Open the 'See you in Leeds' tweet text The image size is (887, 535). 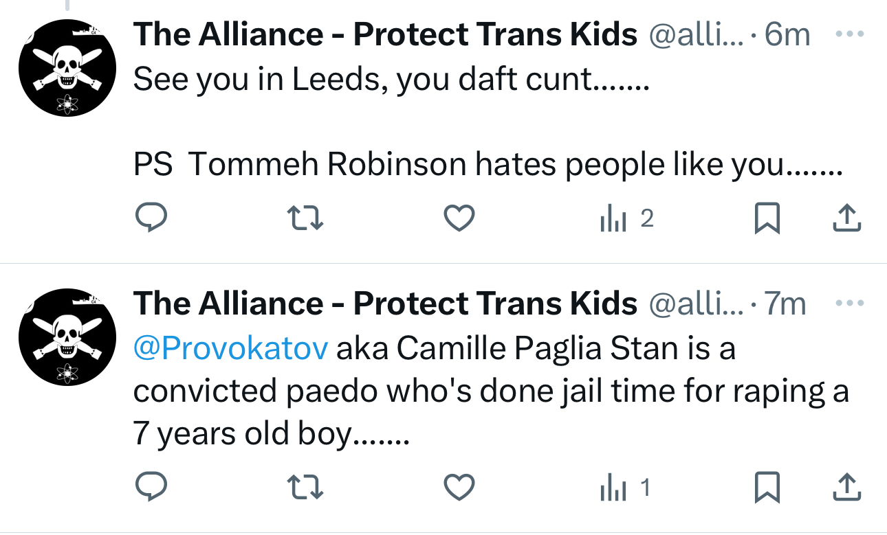pos(391,80)
